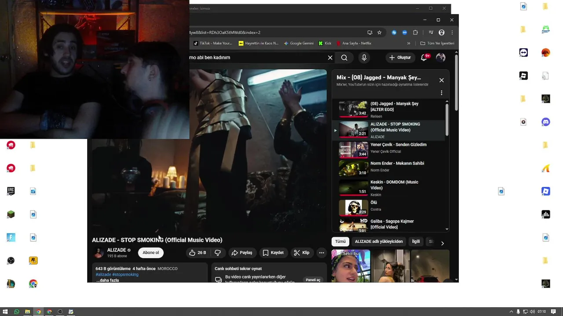Open the TikTok bookmark

(213, 43)
